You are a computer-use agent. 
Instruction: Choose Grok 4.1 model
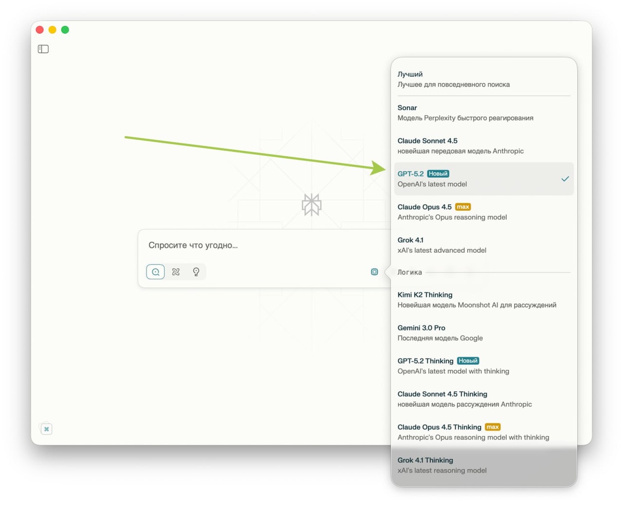pyautogui.click(x=484, y=245)
